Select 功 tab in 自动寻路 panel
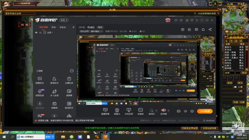249x140 pixels. tap(231, 41)
